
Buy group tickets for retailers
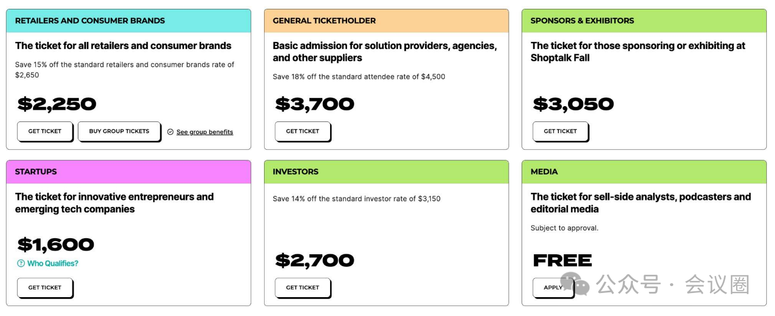click(x=119, y=131)
